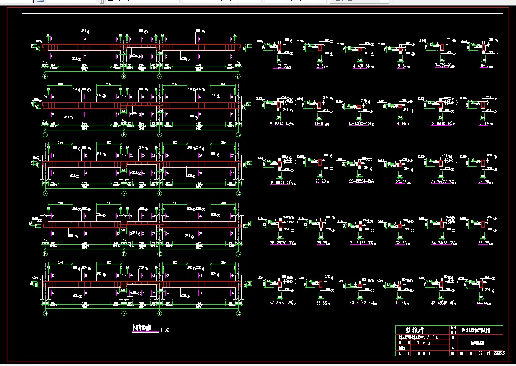The height and width of the screenshot is (366, 516).
Task: Click the 43-43(45-45) section title
Action: point(443,303)
